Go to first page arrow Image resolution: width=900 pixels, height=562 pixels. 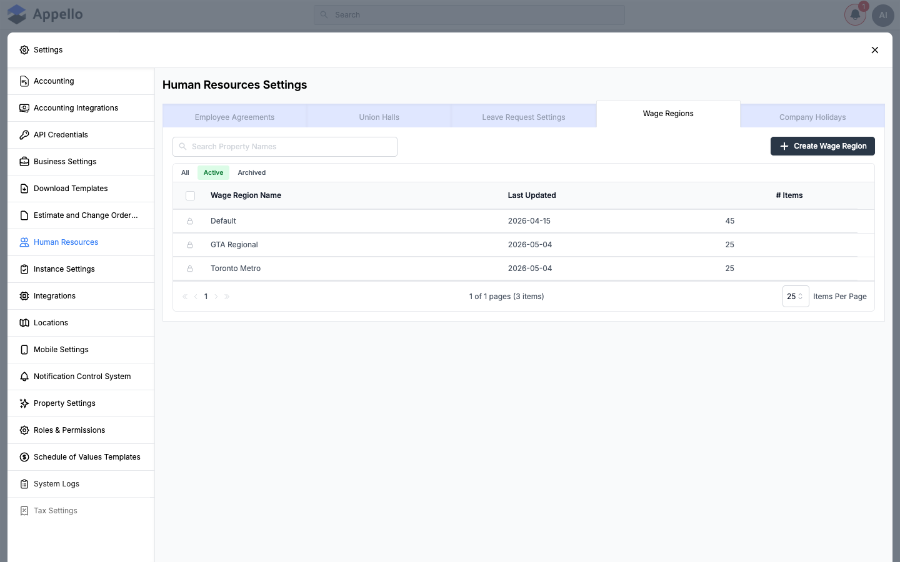[x=185, y=297]
